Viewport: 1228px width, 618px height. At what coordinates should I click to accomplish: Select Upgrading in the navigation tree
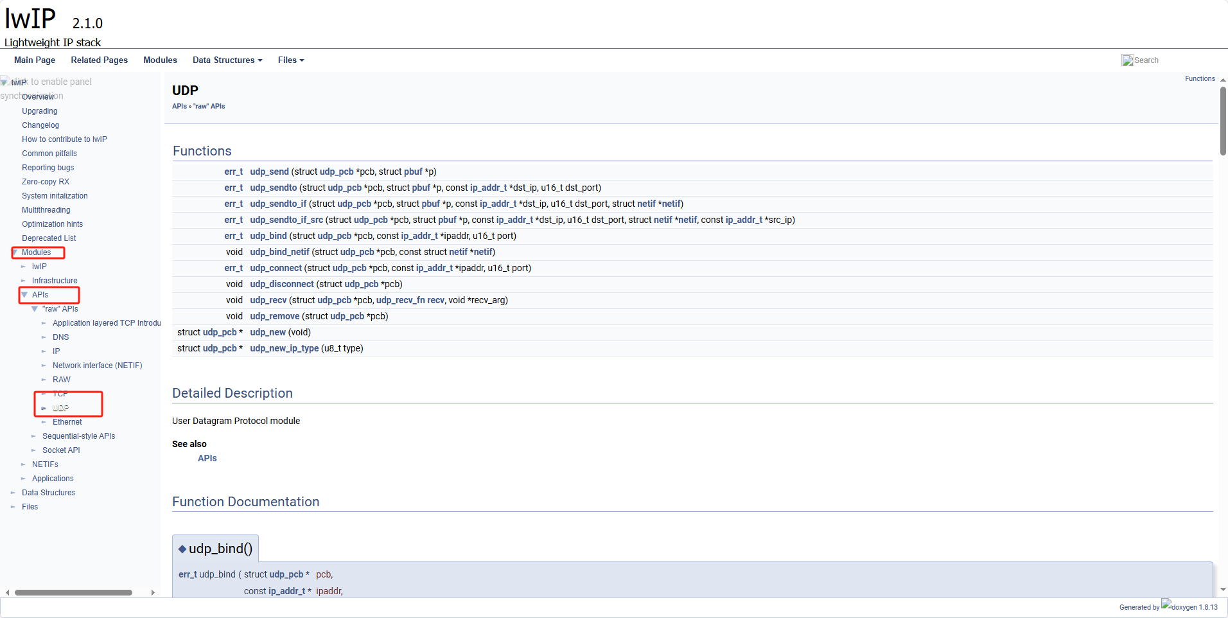tap(40, 111)
